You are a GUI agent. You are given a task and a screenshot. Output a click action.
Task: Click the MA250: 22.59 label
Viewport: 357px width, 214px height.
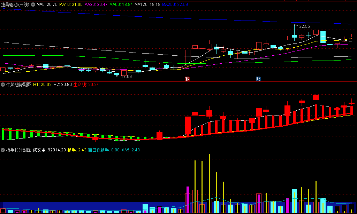click(x=175, y=5)
